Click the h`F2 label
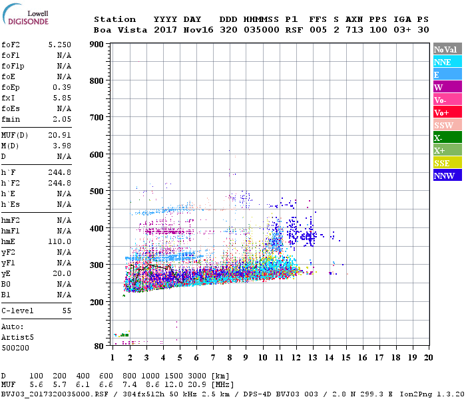The width and height of the screenshot is (466, 399). 11,183
